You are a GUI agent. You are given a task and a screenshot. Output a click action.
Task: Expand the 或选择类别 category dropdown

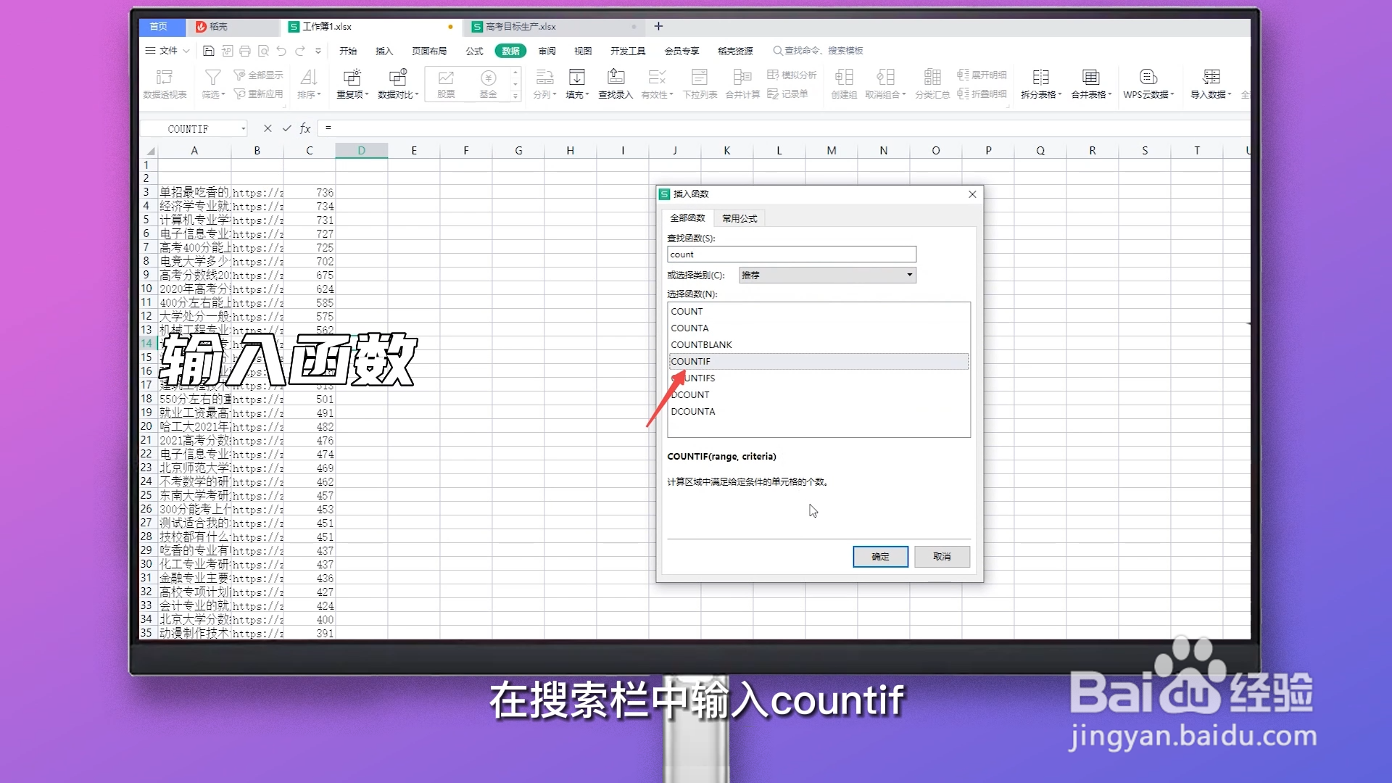(909, 275)
